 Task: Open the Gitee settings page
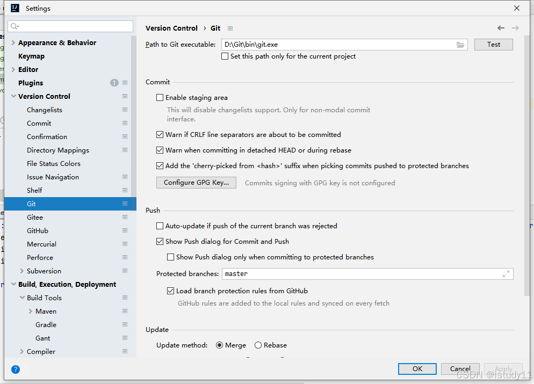click(x=35, y=217)
